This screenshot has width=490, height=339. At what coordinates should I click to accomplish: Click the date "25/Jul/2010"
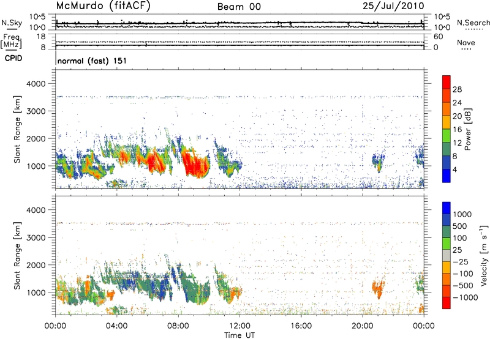[393, 6]
